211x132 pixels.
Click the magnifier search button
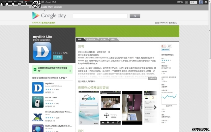coord(135,16)
